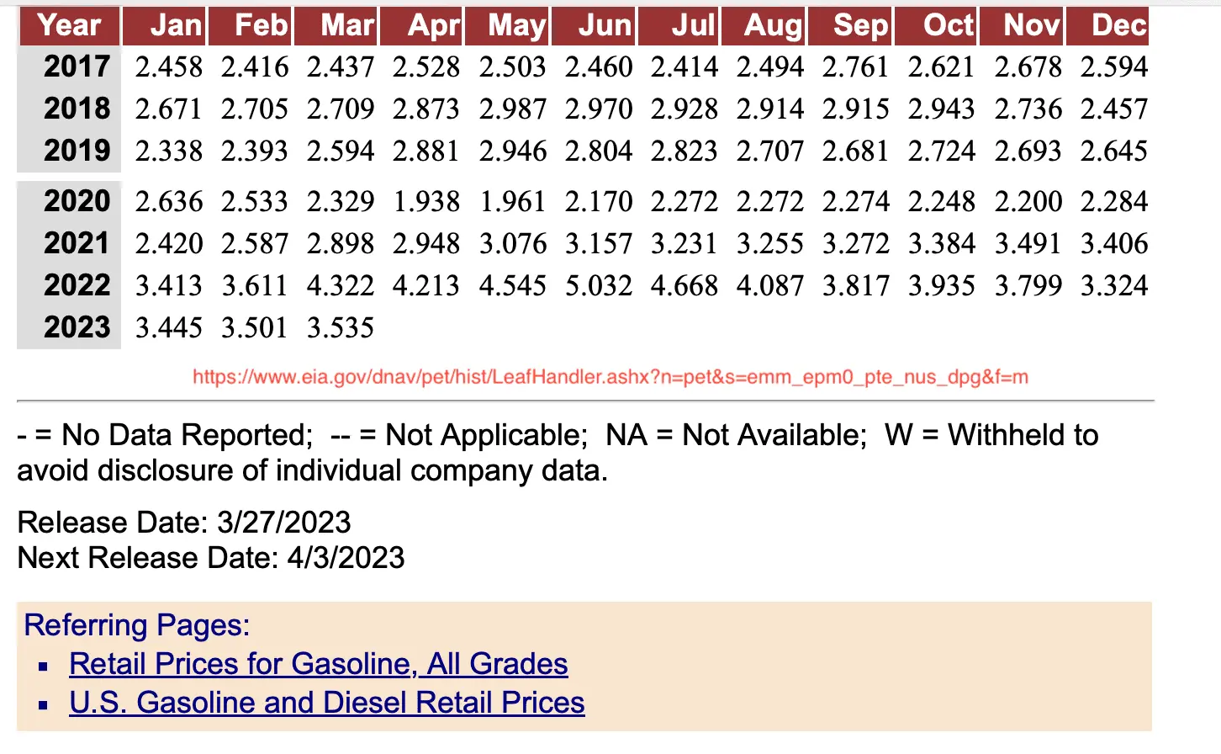Click the bullet icon beside the first referring page

[43, 666]
